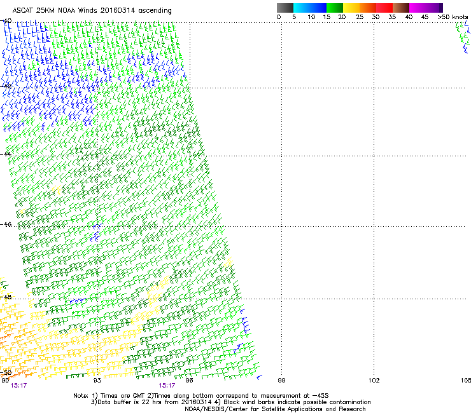
Task: Click the orange 25–30 knot color segment
Action: pyautogui.click(x=368, y=8)
